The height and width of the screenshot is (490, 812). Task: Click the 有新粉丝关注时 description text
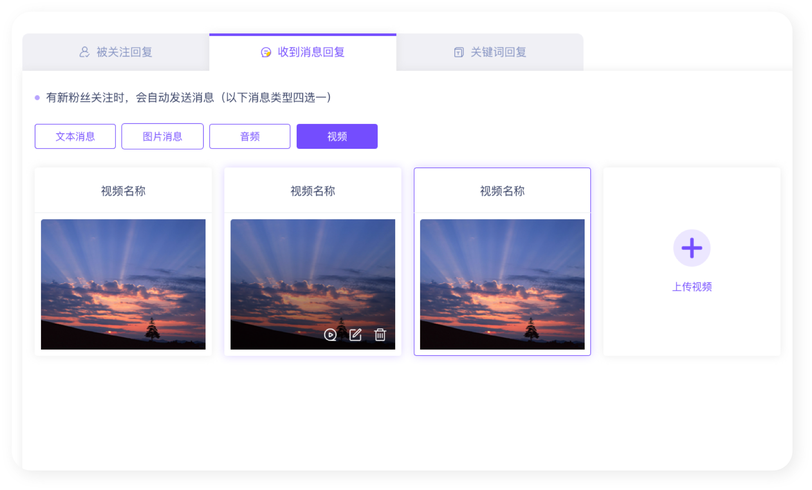[x=189, y=98]
